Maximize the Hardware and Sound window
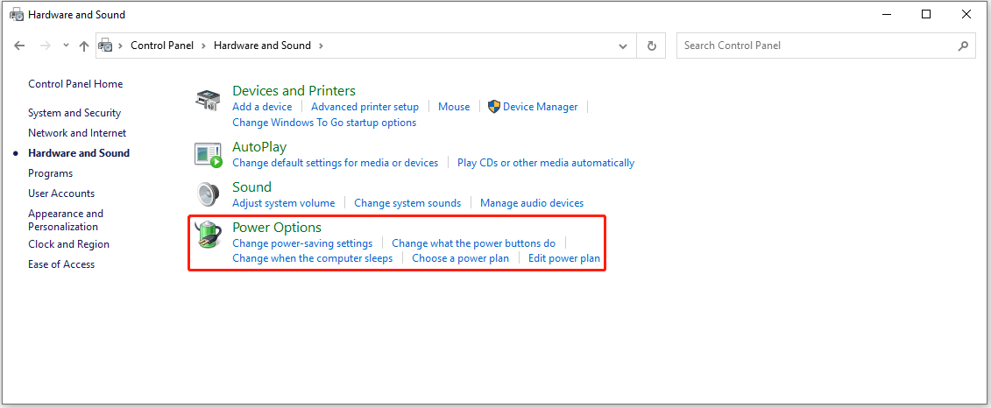 (x=926, y=15)
